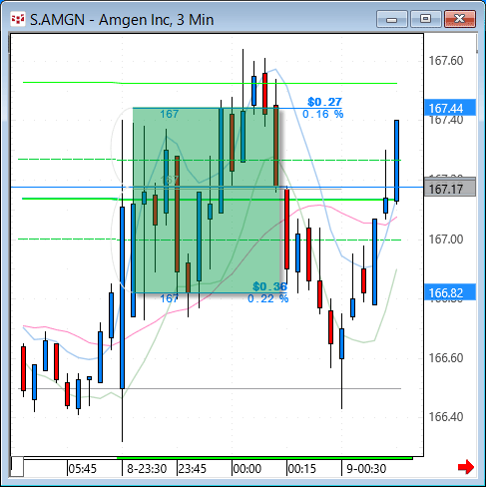Click the green session bar above the time axis
The width and height of the screenshot is (486, 487).
(264, 458)
